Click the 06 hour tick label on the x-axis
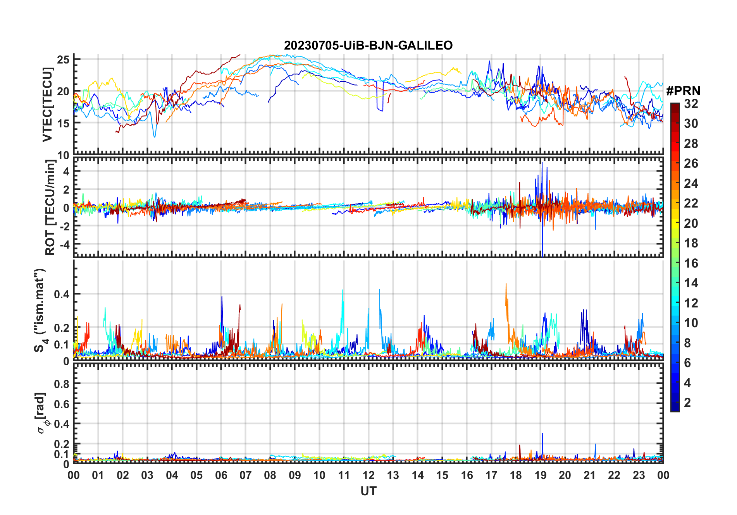 (x=221, y=475)
